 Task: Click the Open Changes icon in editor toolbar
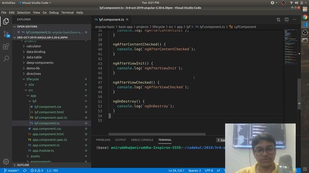[x=278, y=19]
